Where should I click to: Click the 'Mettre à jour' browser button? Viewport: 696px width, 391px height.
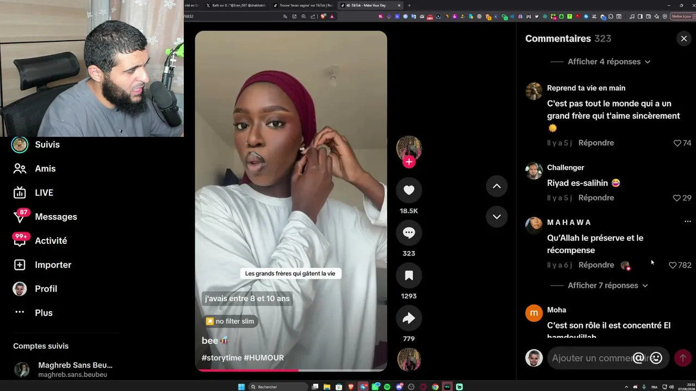[682, 16]
